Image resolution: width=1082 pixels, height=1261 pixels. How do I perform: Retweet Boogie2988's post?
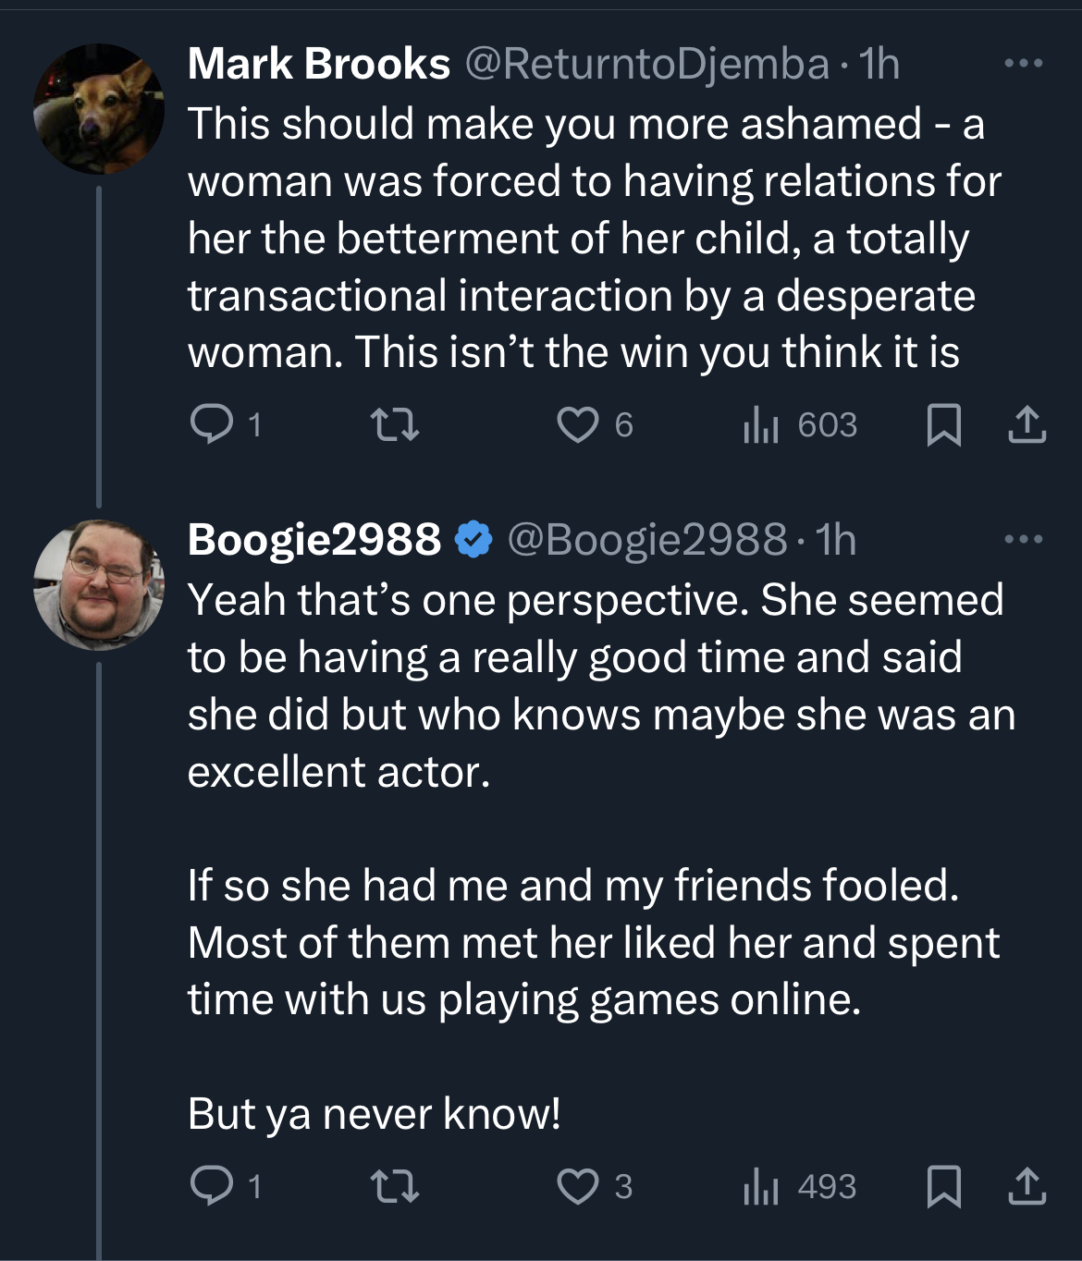point(395,1185)
